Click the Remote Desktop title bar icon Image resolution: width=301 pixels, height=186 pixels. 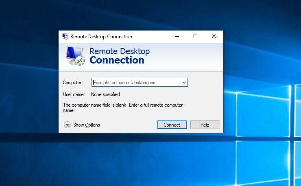(65, 36)
